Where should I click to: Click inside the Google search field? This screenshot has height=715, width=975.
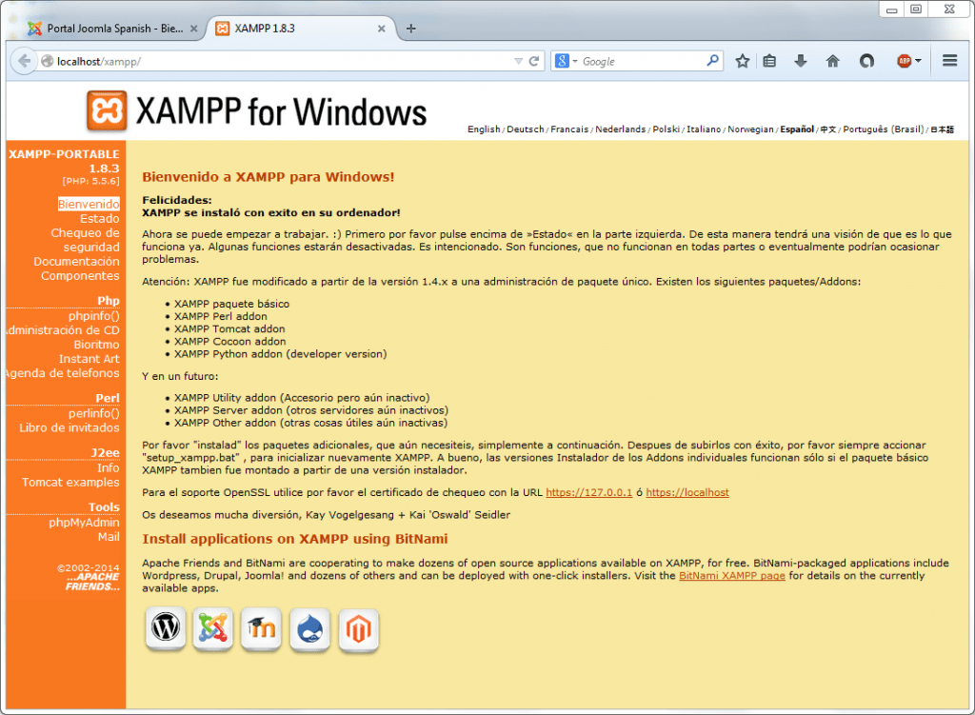point(643,61)
